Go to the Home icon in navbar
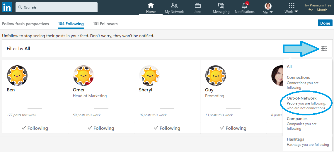The height and width of the screenshot is (152, 334). [x=151, y=5]
